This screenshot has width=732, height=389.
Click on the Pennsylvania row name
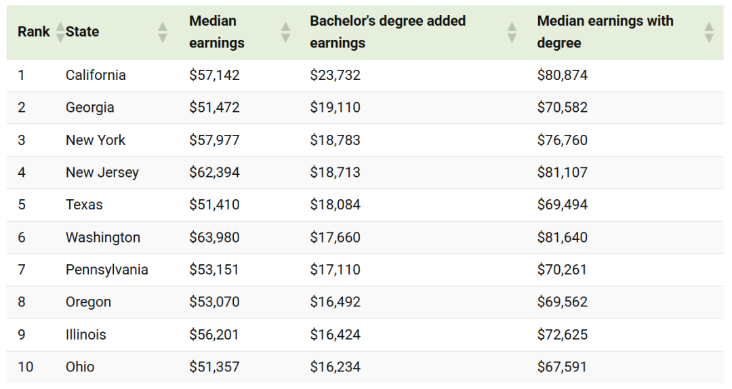106,270
